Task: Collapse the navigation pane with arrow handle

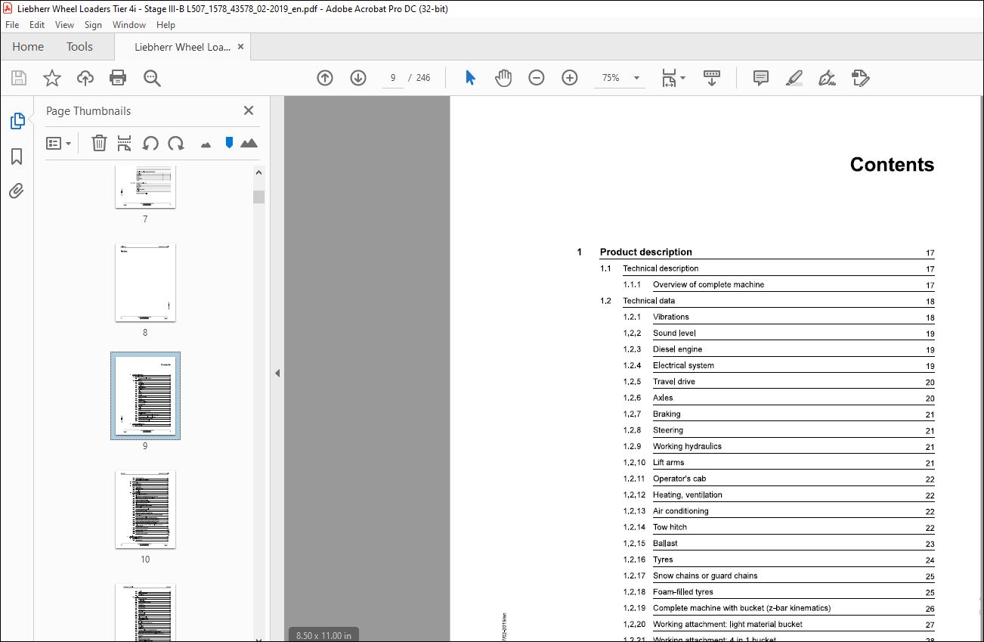Action: pos(277,373)
